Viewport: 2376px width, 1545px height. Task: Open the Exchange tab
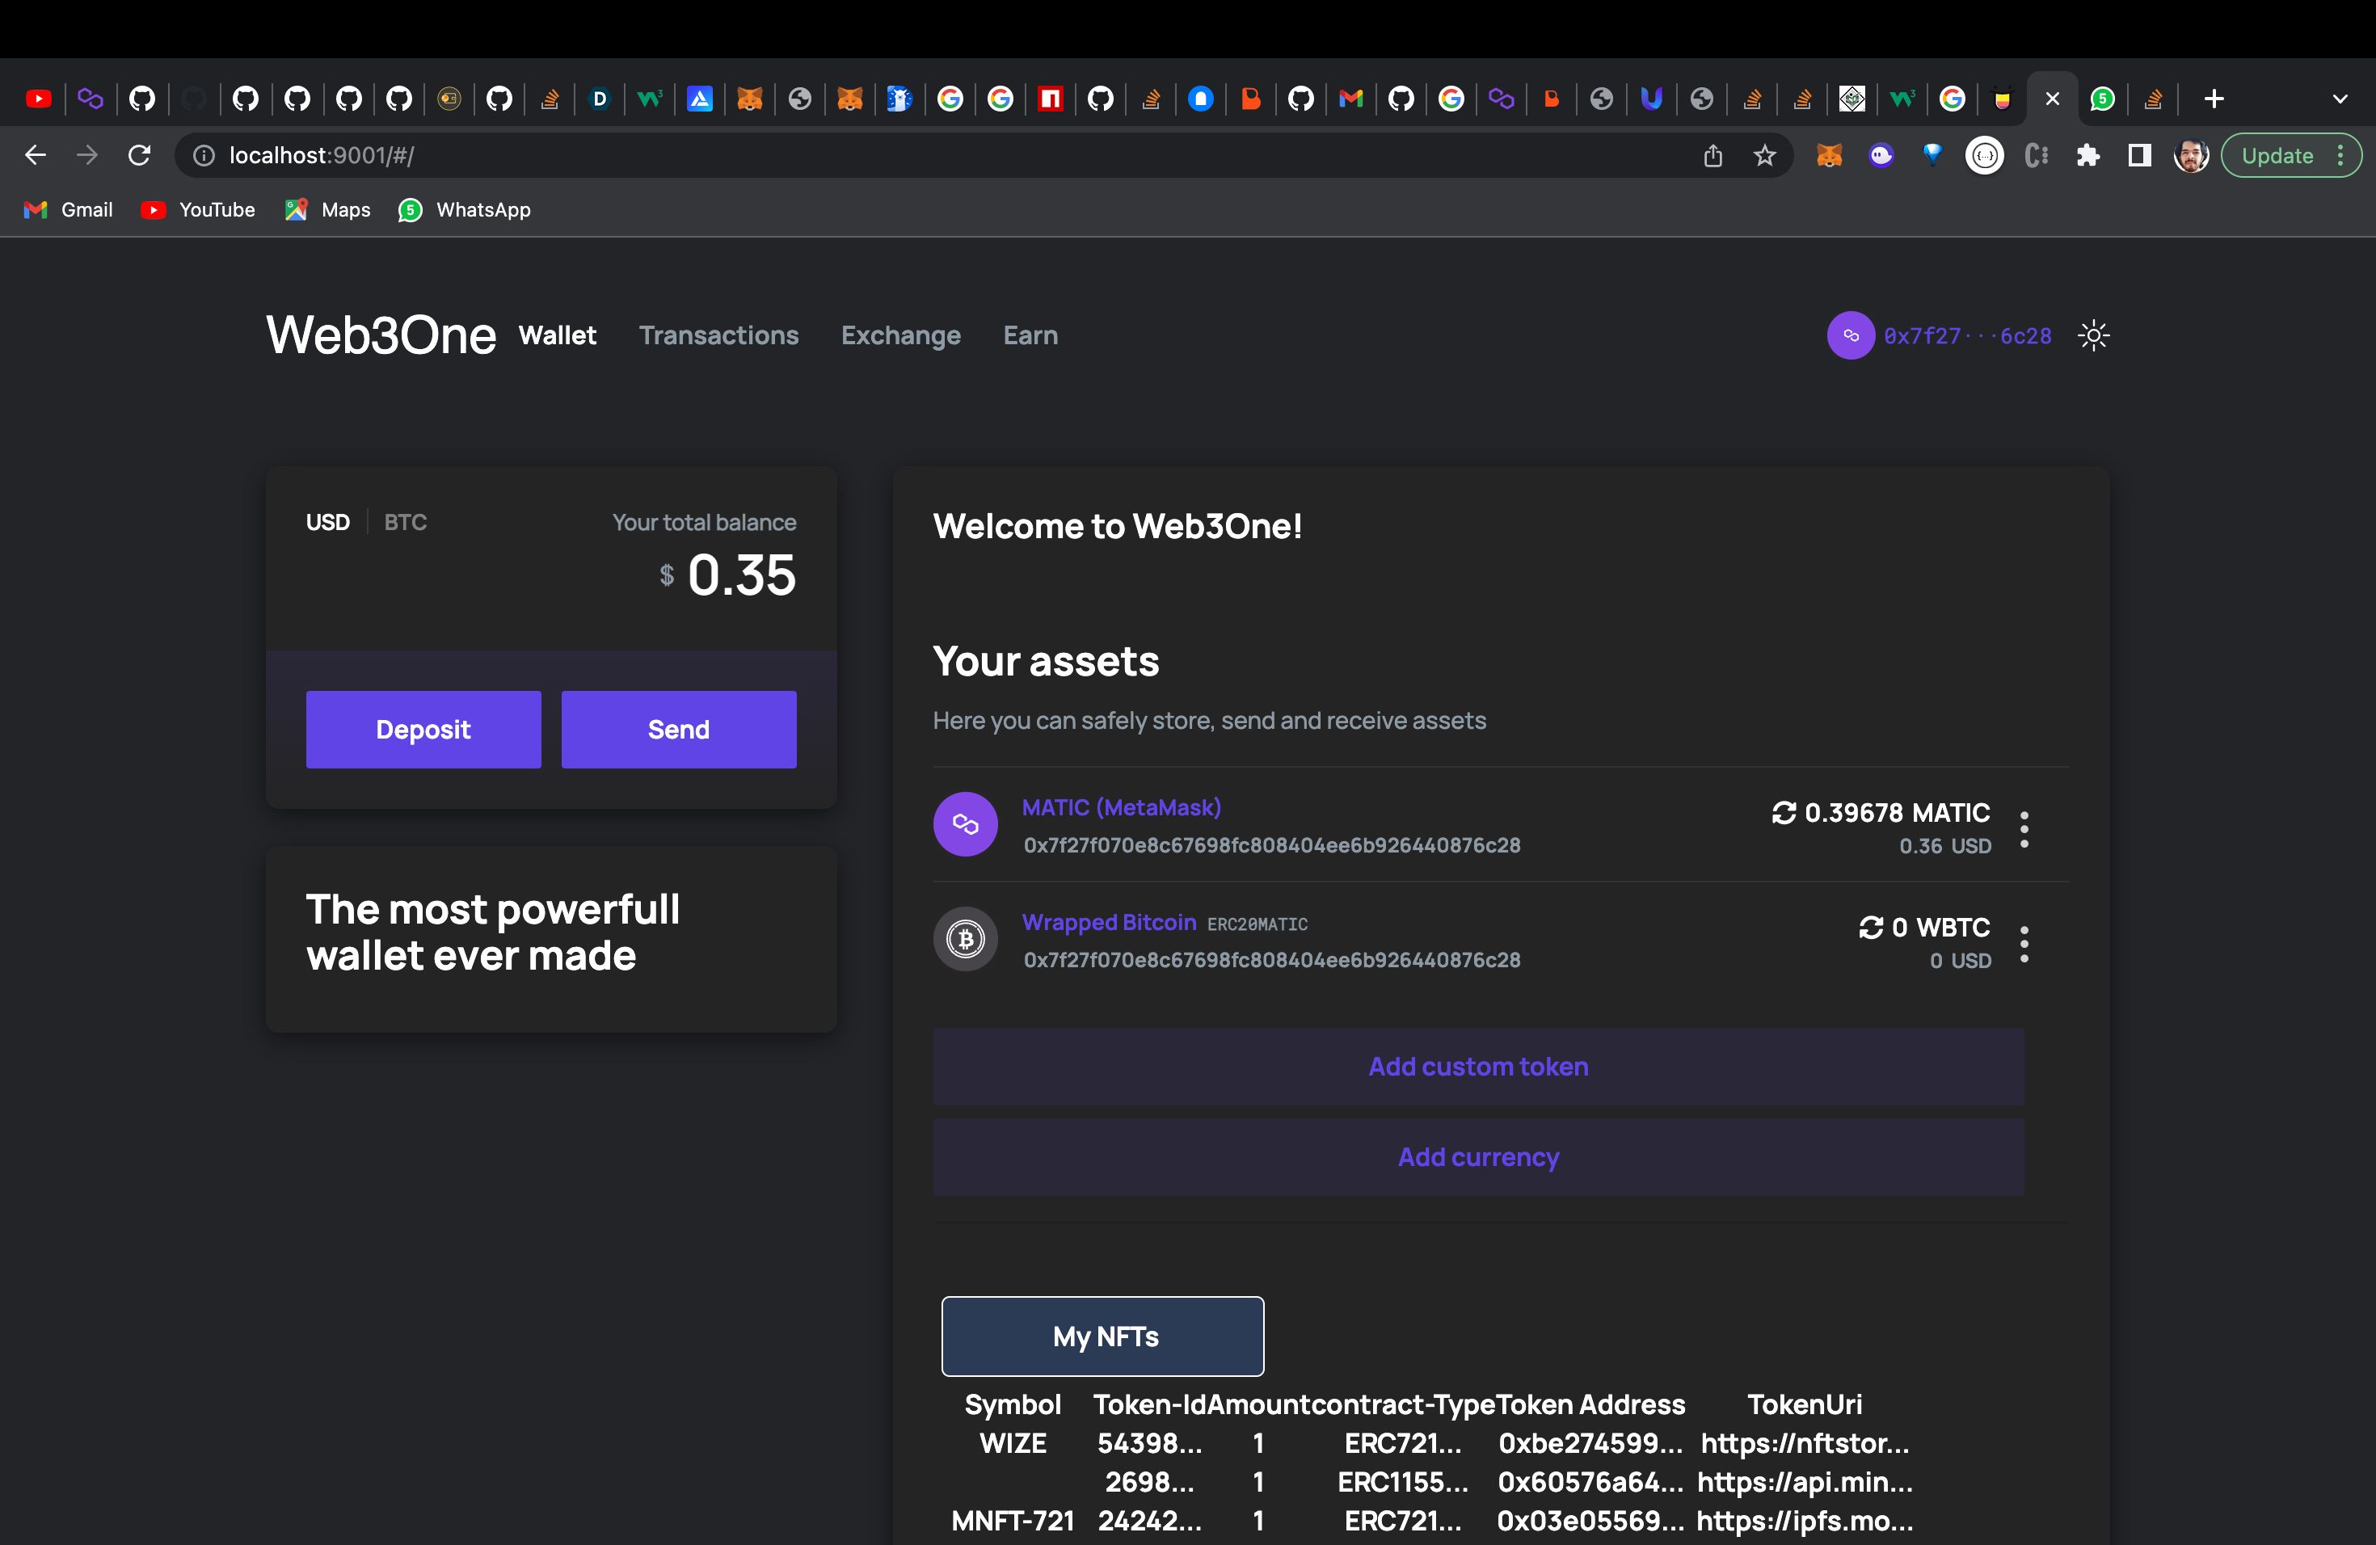click(900, 335)
